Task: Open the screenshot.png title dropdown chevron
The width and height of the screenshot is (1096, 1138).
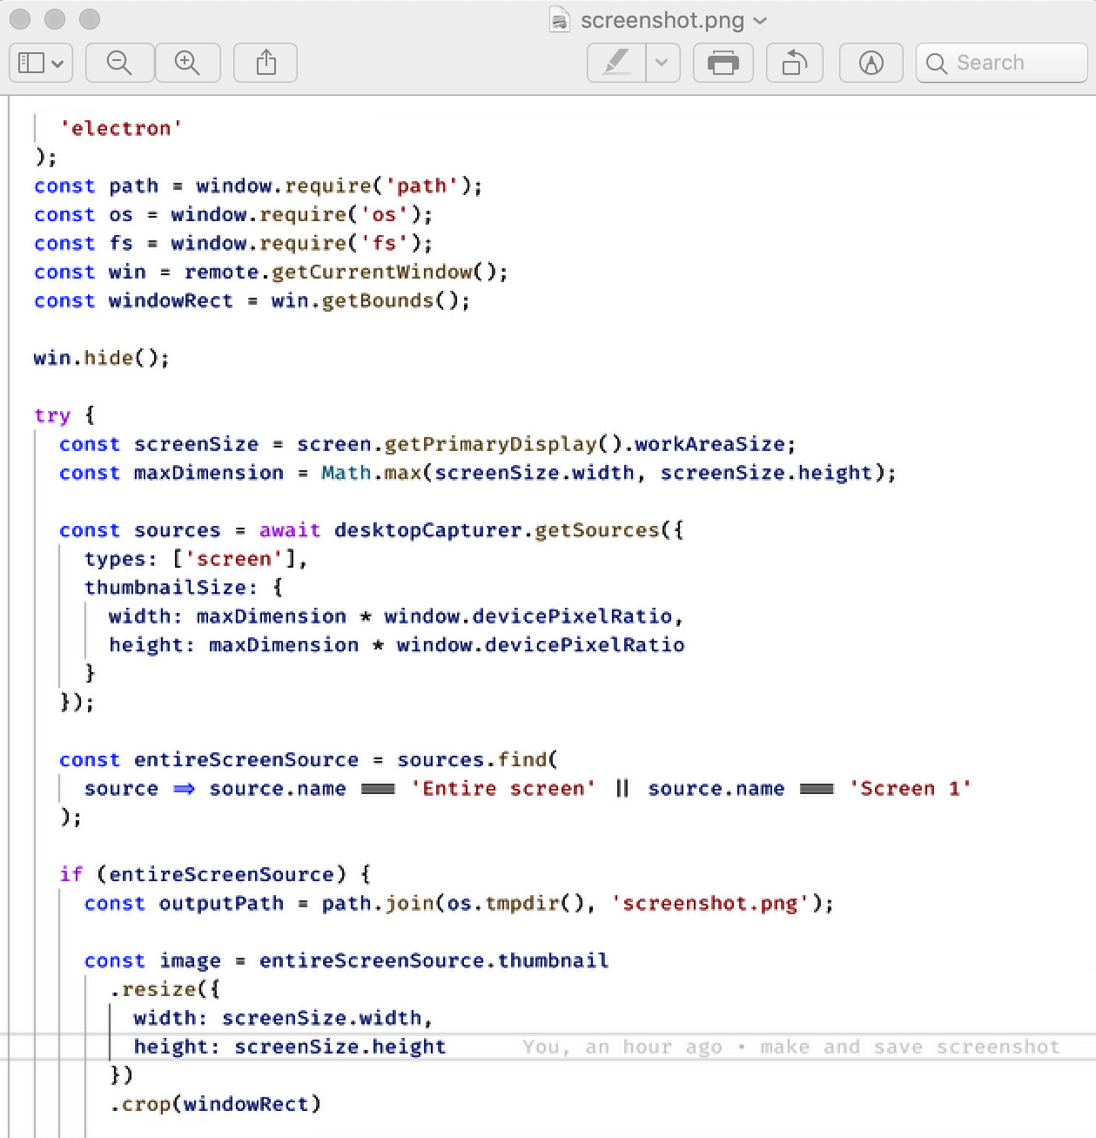Action: click(x=760, y=21)
